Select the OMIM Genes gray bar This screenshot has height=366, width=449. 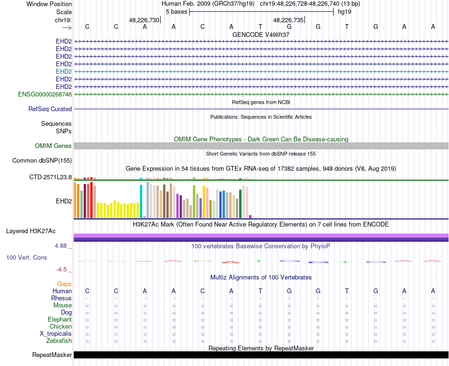click(261, 146)
